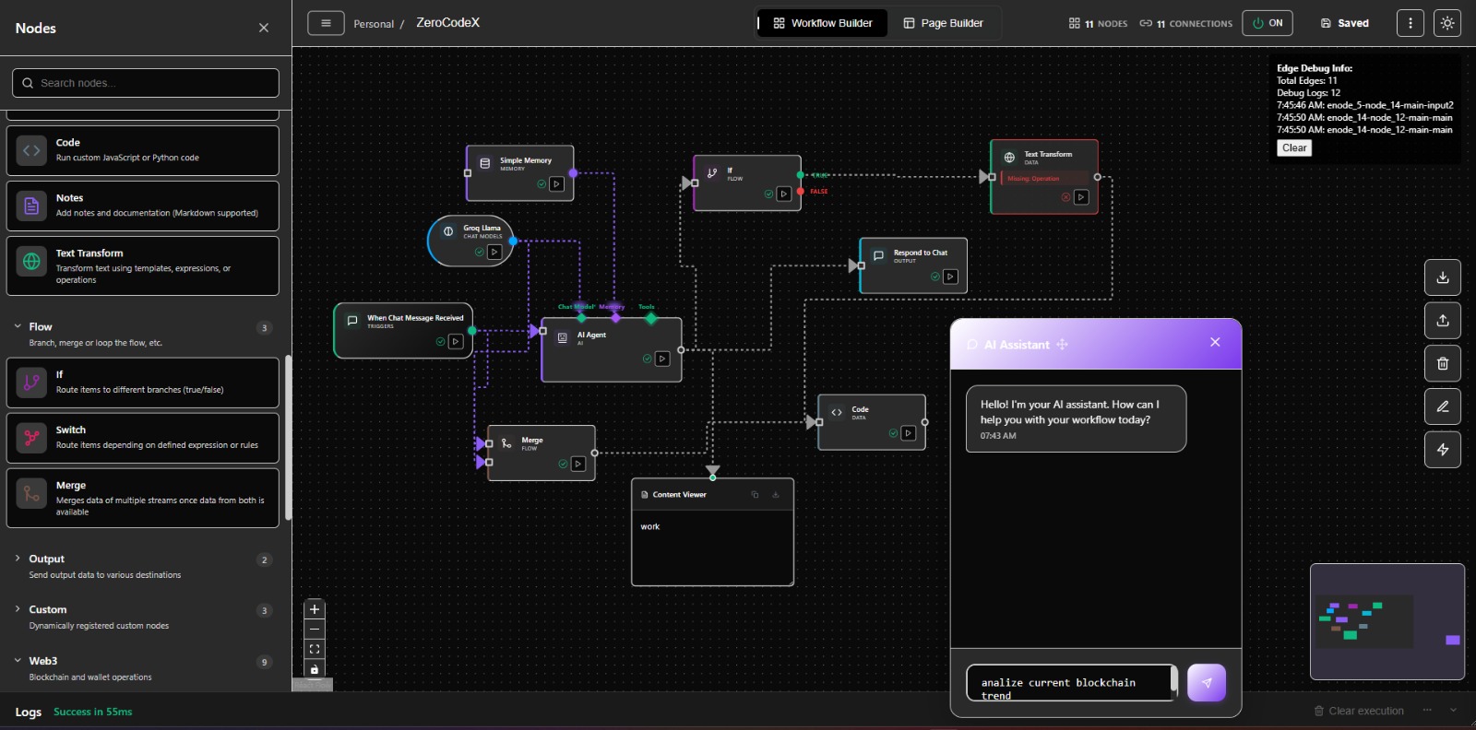Click the Search nodes input field

coord(146,83)
